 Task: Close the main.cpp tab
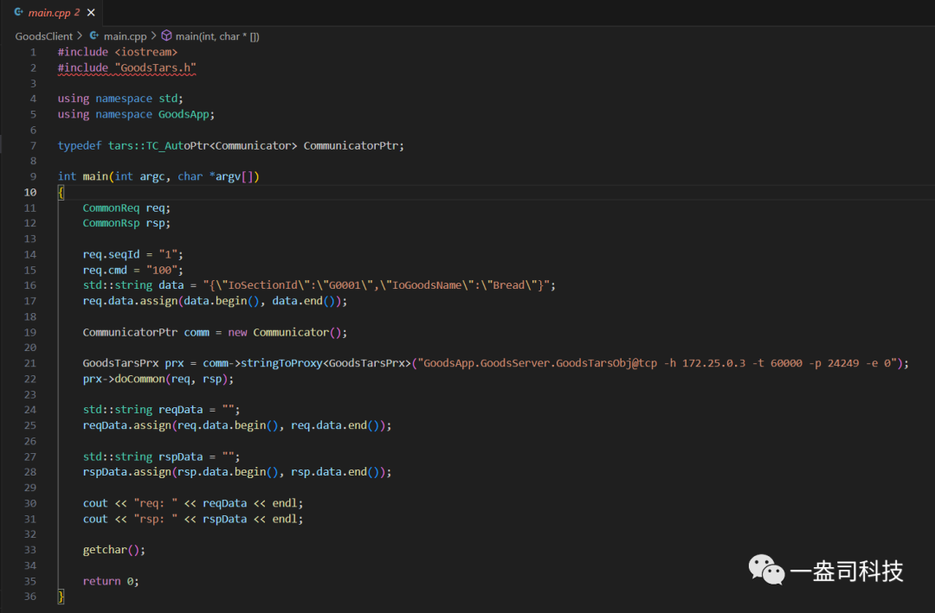pyautogui.click(x=91, y=12)
